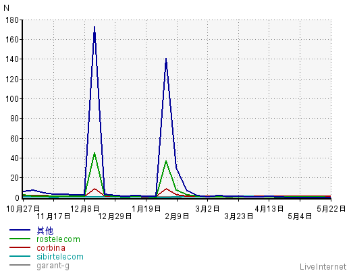351x273 pixels.
Task: Select the rostelecom legend label
Action: click(58, 239)
